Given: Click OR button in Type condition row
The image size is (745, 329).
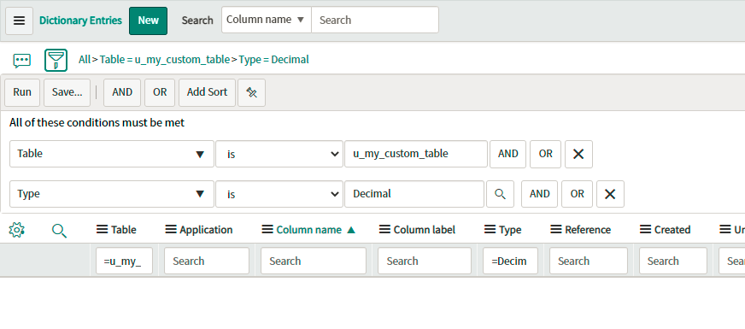Looking at the screenshot, I should (577, 194).
